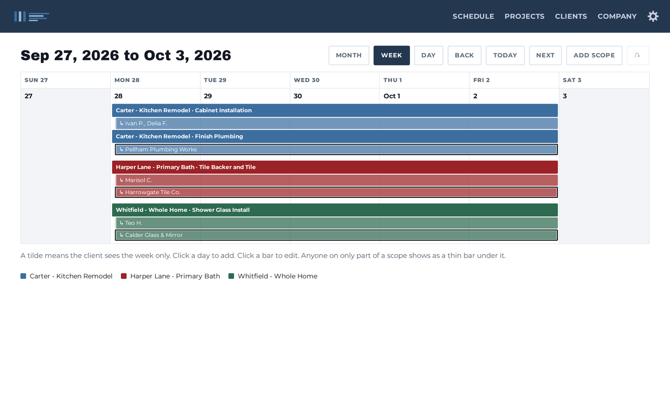The width and height of the screenshot is (670, 419).
Task: Click the THU 1 column header
Action: 425,80
